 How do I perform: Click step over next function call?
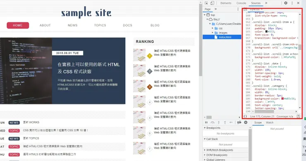(x=213, y=123)
